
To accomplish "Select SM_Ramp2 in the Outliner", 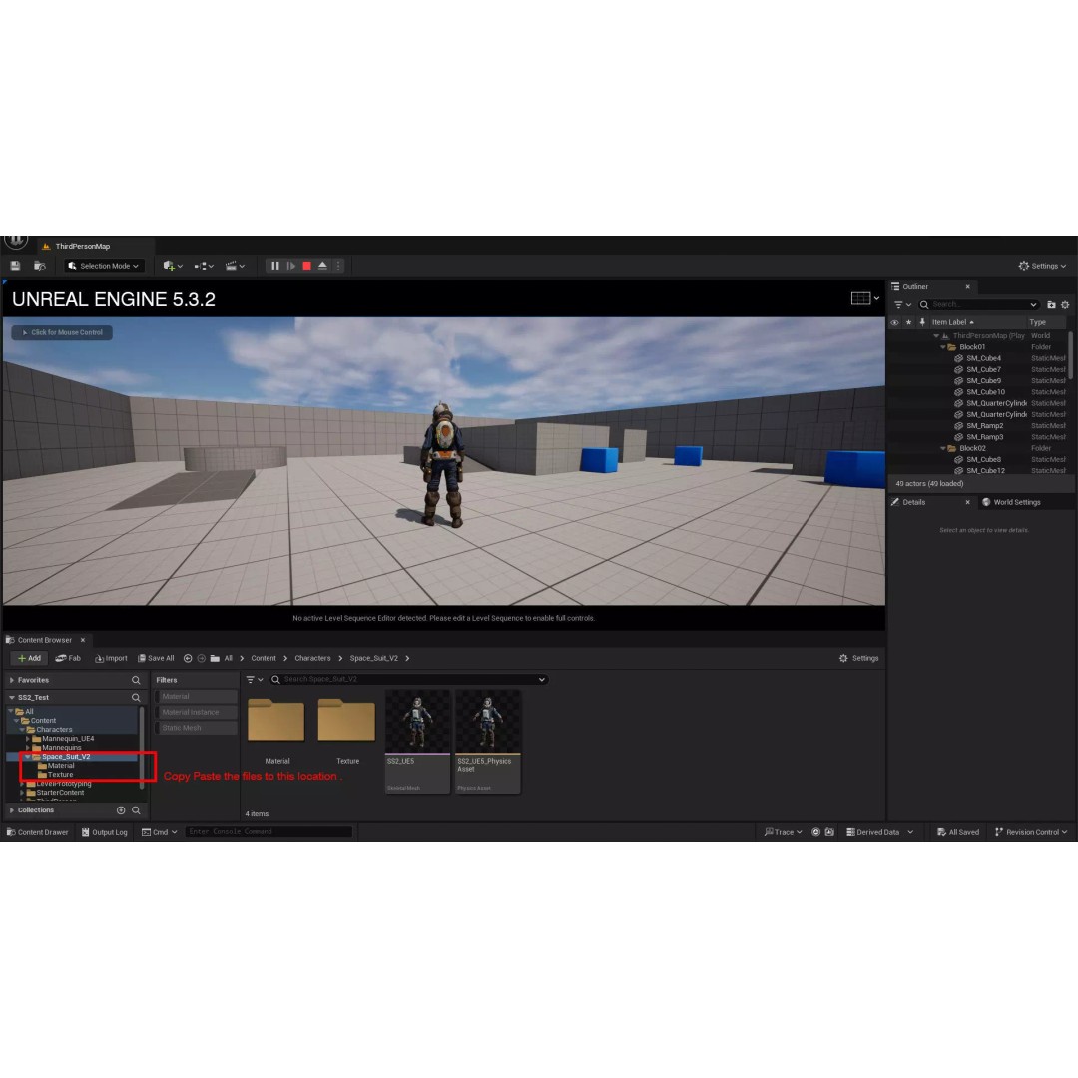I will click(x=984, y=425).
